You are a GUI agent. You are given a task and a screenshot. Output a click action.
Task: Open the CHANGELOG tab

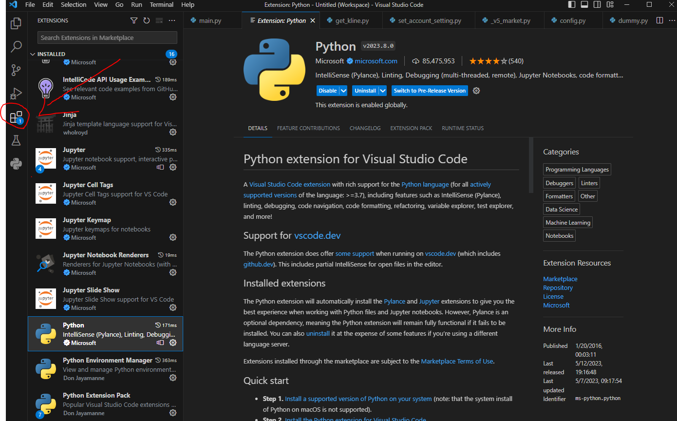click(x=365, y=128)
